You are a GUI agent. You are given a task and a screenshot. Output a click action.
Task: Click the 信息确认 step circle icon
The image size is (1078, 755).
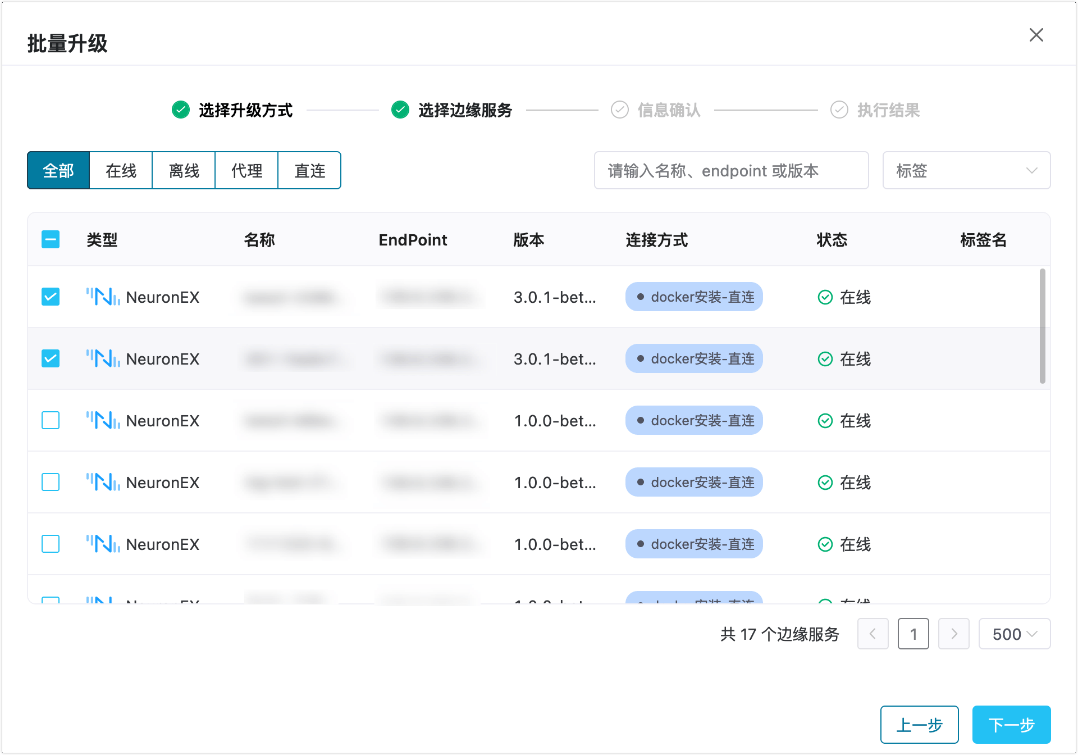pos(620,110)
